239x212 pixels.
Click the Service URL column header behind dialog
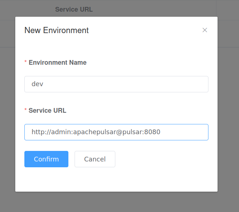click(74, 9)
